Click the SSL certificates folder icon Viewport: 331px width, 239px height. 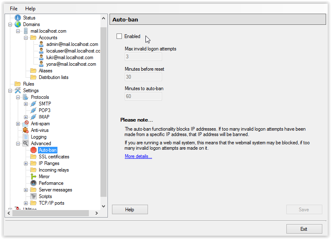[33, 157]
